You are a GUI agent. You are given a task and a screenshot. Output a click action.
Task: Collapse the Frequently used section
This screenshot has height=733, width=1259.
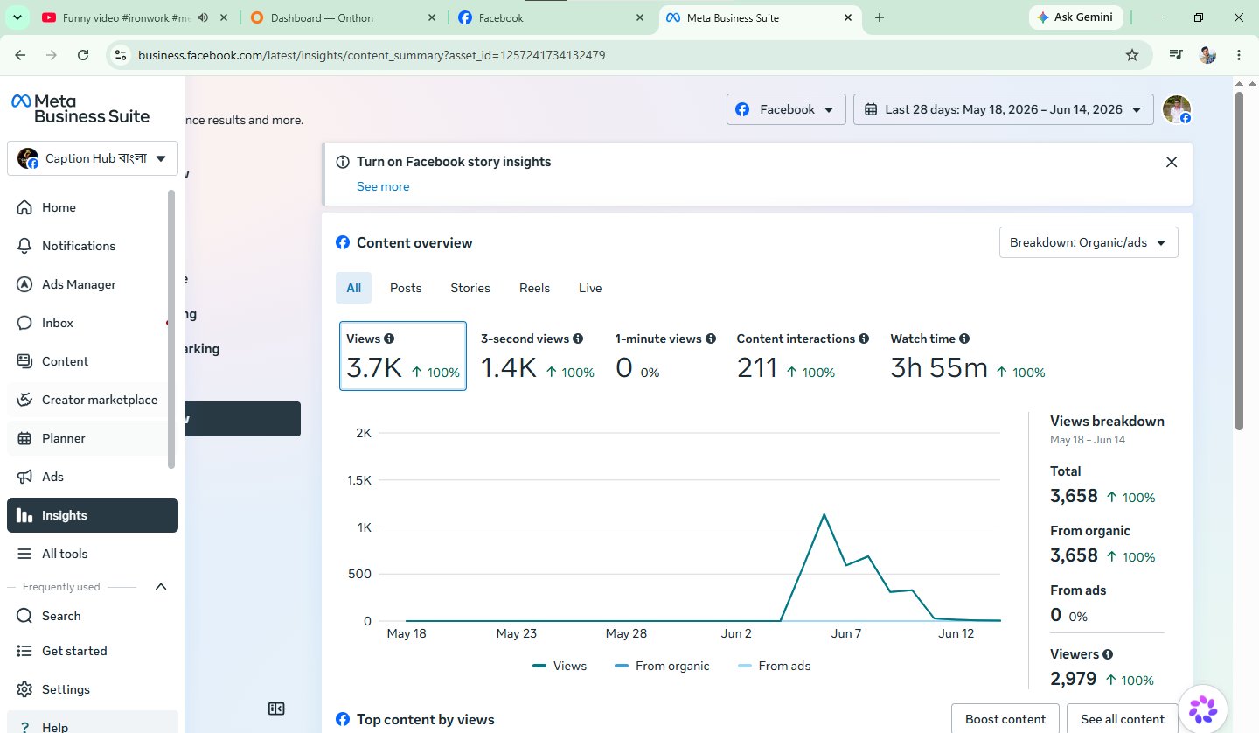(161, 587)
